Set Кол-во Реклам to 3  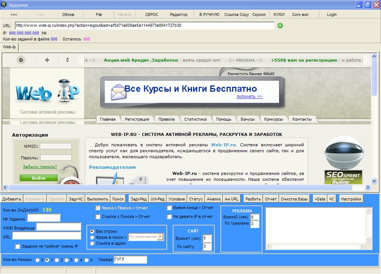click(66, 260)
